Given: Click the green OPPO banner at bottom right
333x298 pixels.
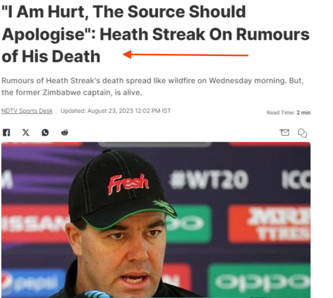Looking at the screenshot, I should (259, 280).
